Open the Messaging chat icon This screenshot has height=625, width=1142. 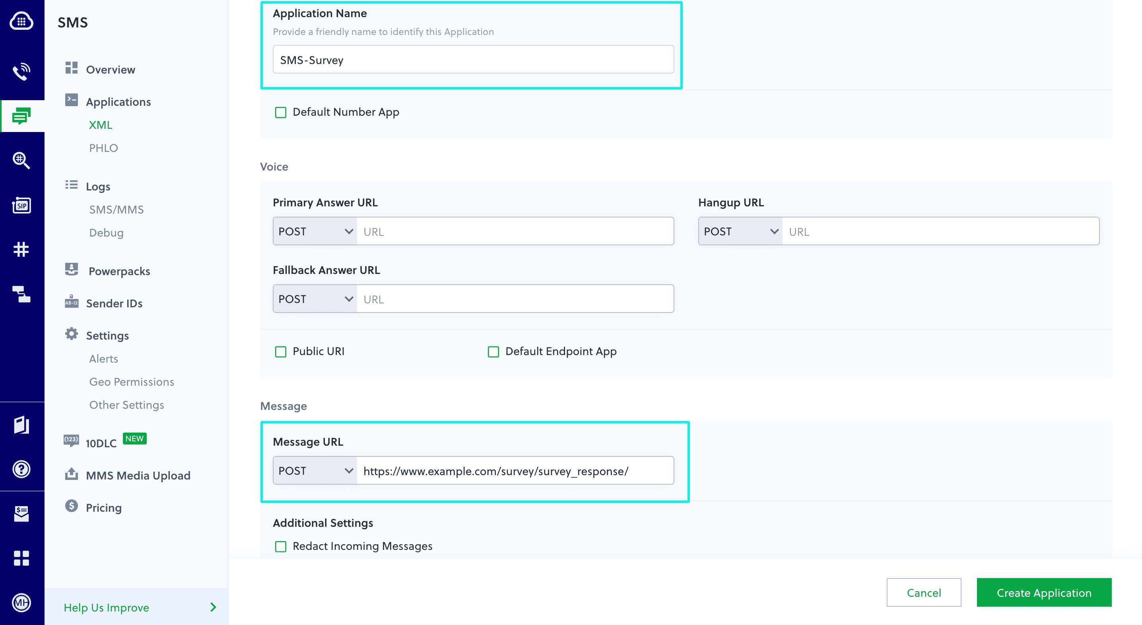tap(22, 116)
